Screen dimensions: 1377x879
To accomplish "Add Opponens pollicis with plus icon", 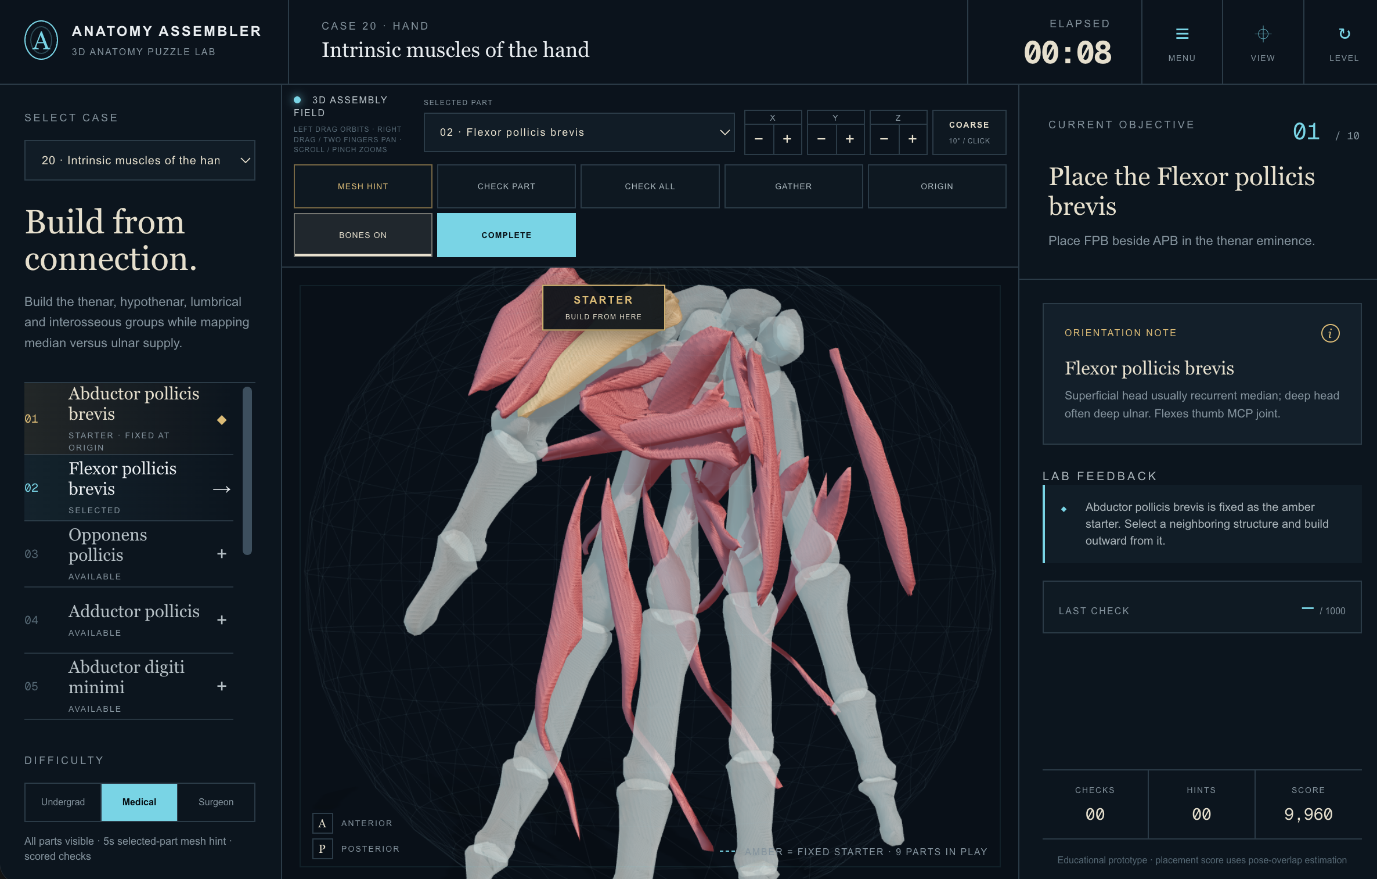I will point(222,554).
